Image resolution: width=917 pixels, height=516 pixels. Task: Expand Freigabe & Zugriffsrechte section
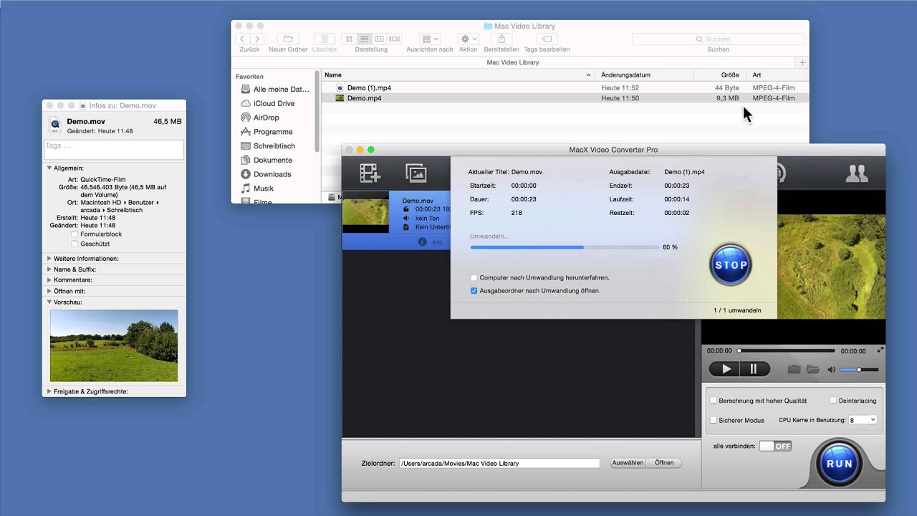(49, 392)
